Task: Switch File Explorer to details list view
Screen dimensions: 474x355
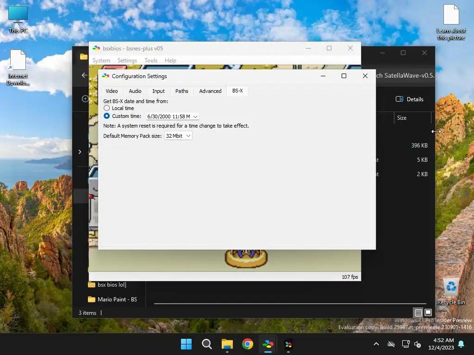Action: point(418,312)
